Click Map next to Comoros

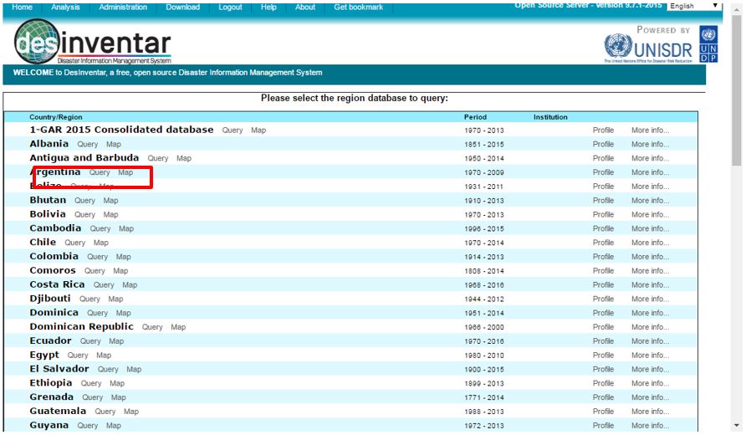120,271
